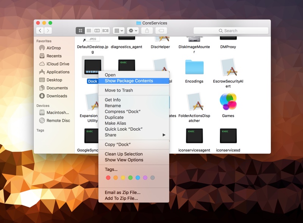Screen dimensions: 303x223
Task: Switch Finder to list view
Action: click(89, 31)
